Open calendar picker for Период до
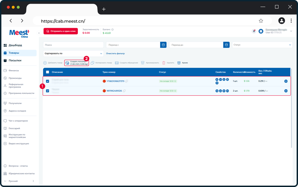Viewport: 298px width, 187px height. click(226, 45)
